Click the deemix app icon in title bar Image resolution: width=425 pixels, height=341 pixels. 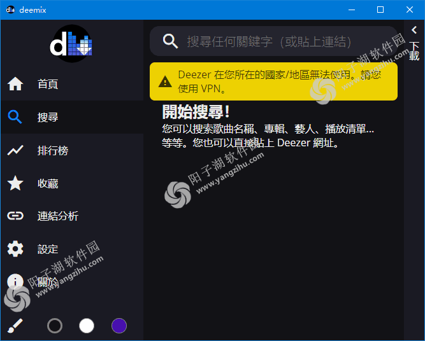coord(10,10)
